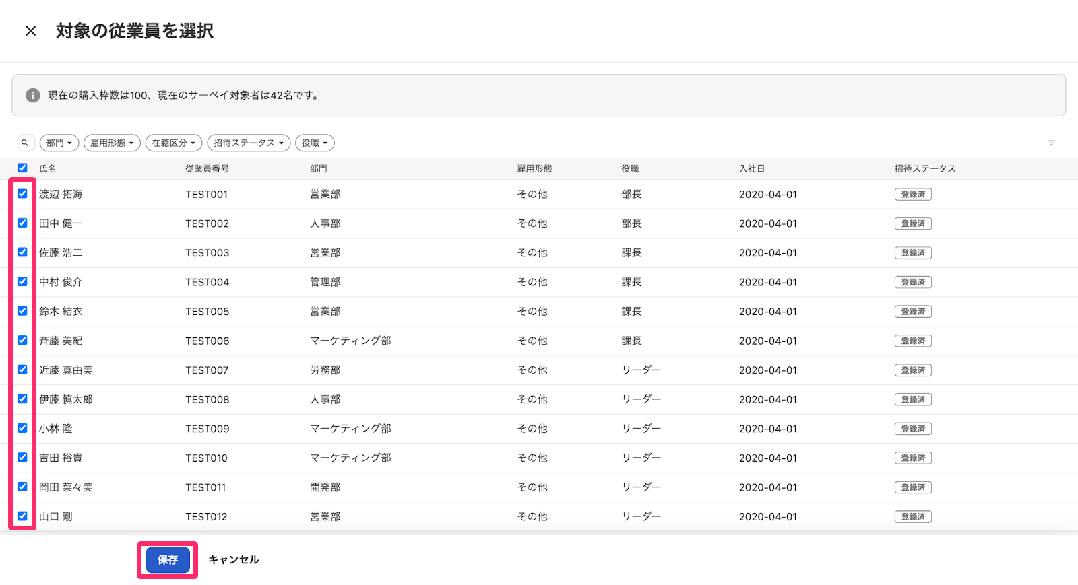Click the 2020-04-01 date in the TEST010 row

(x=768, y=458)
